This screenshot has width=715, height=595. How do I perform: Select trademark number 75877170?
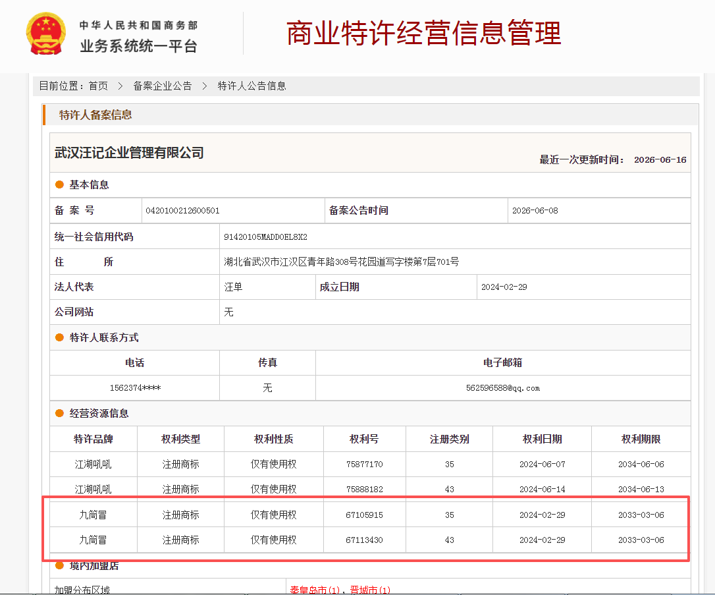[364, 464]
